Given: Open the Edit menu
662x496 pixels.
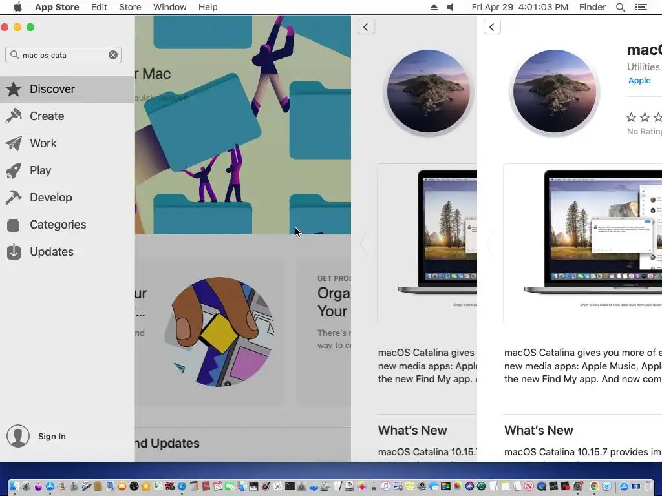Looking at the screenshot, I should pyautogui.click(x=99, y=7).
